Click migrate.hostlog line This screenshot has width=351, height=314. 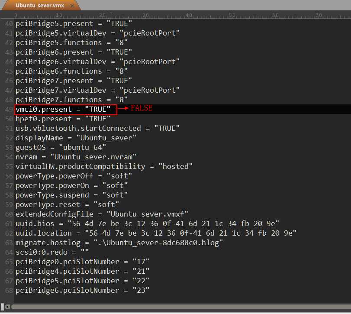[119, 243]
